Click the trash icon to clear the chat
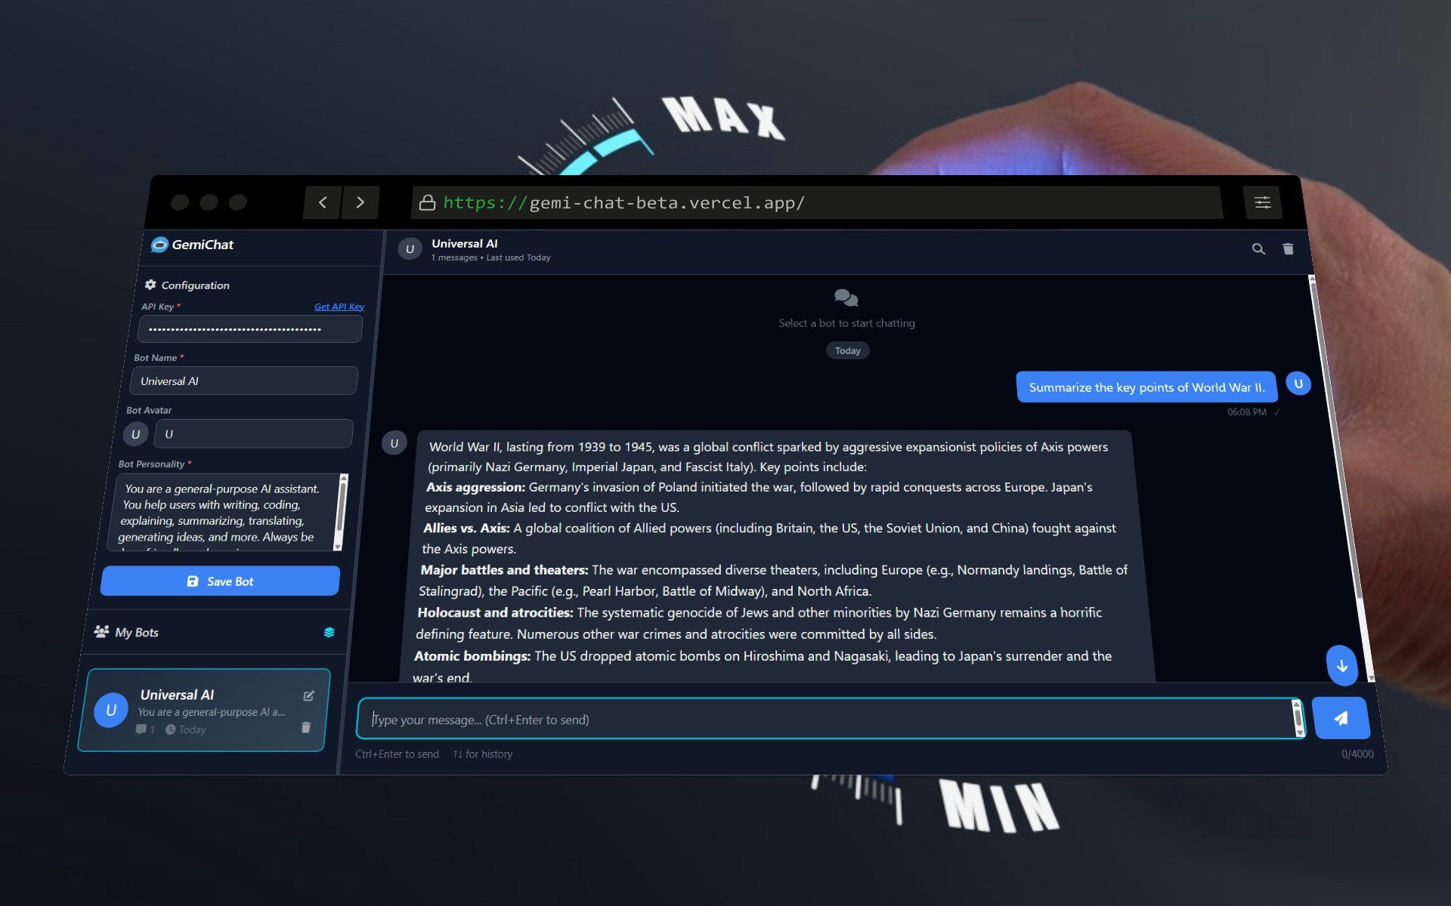The width and height of the screenshot is (1451, 906). 1288,249
